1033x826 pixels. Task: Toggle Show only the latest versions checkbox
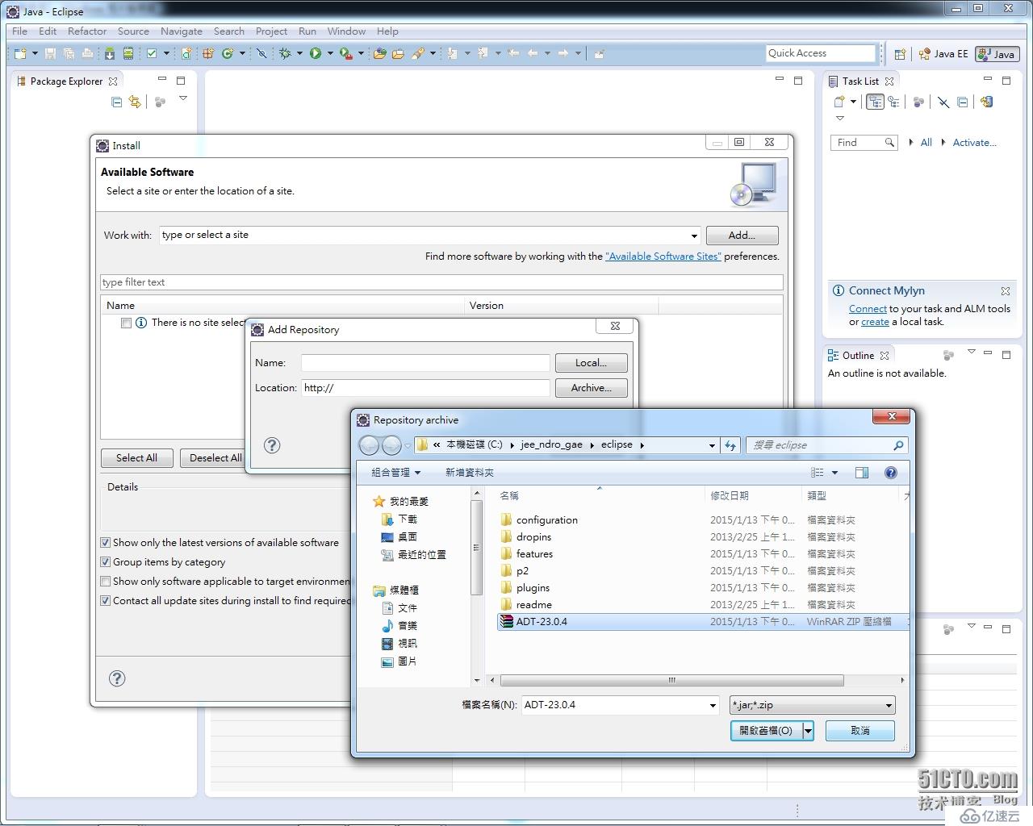click(105, 543)
